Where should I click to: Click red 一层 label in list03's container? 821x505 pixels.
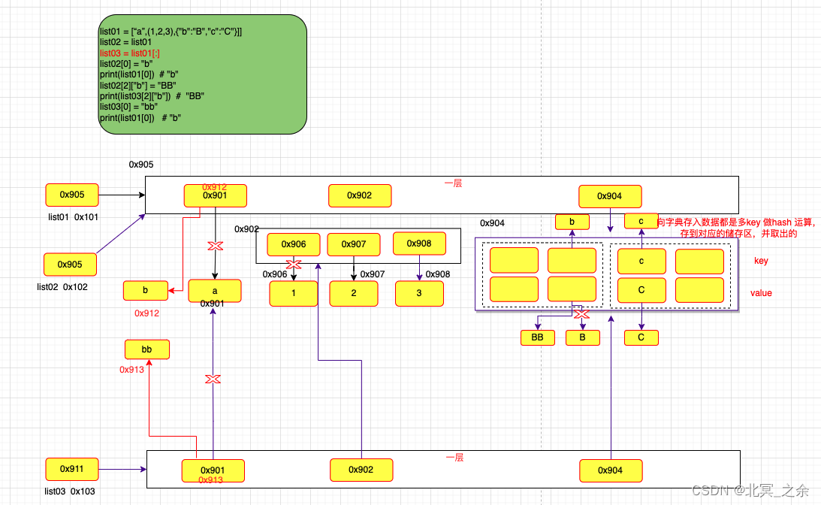[x=455, y=458]
